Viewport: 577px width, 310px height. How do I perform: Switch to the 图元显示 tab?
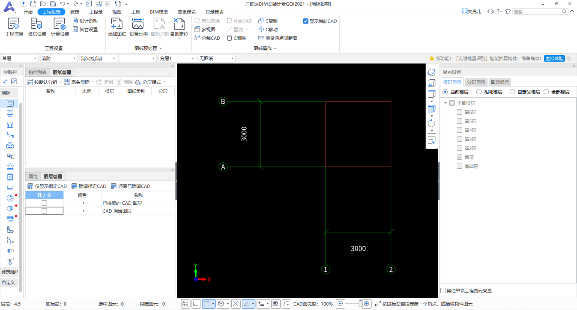coord(500,82)
